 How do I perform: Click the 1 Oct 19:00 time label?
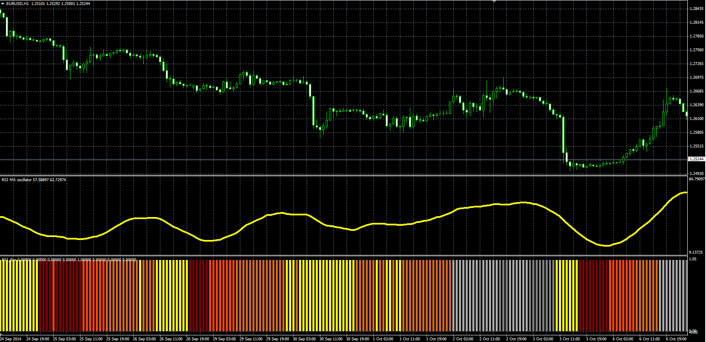coord(437,339)
